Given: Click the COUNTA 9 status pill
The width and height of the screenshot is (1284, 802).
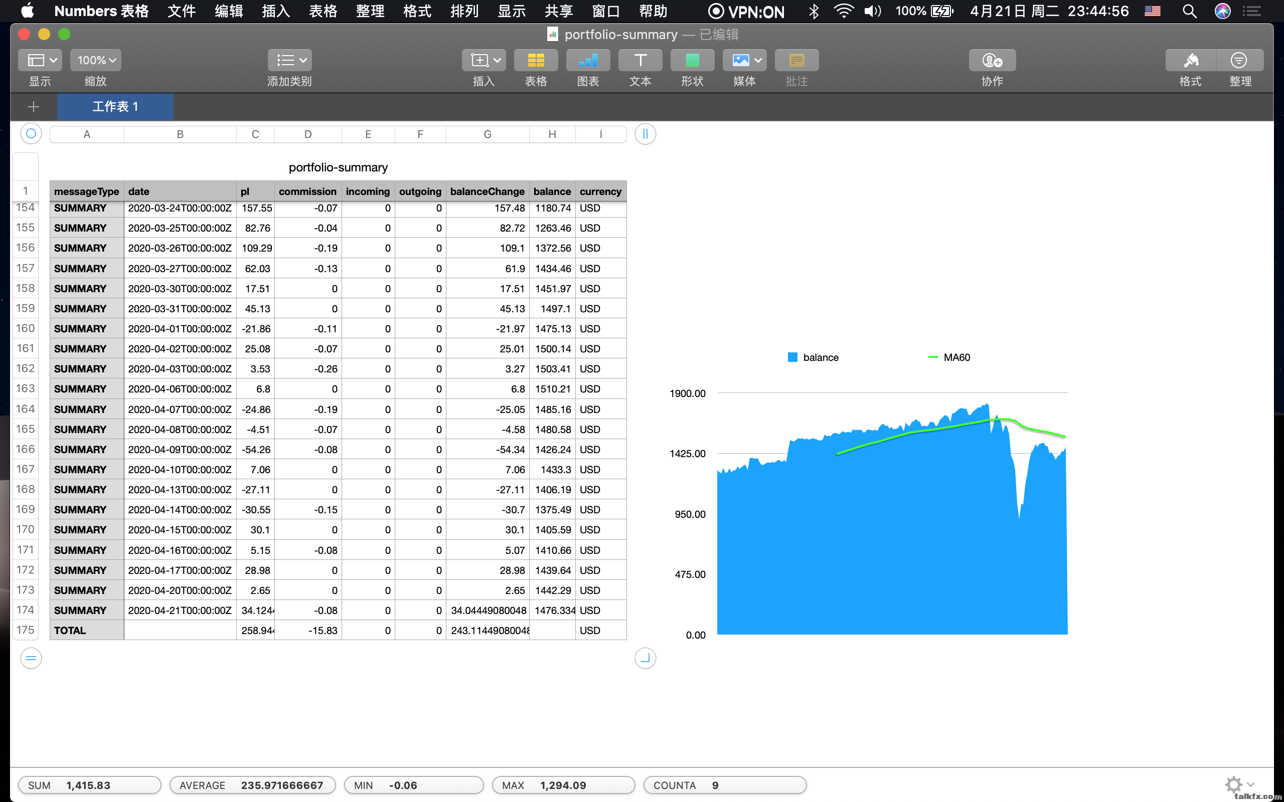Looking at the screenshot, I should pos(725,785).
